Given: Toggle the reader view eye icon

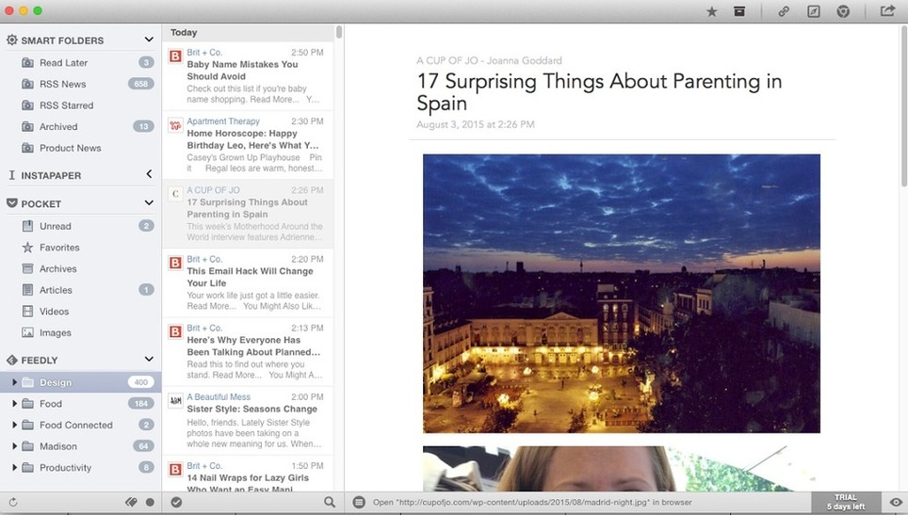Looking at the screenshot, I should coord(896,503).
